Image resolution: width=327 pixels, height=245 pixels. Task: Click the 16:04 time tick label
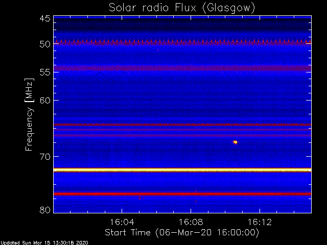(x=122, y=222)
